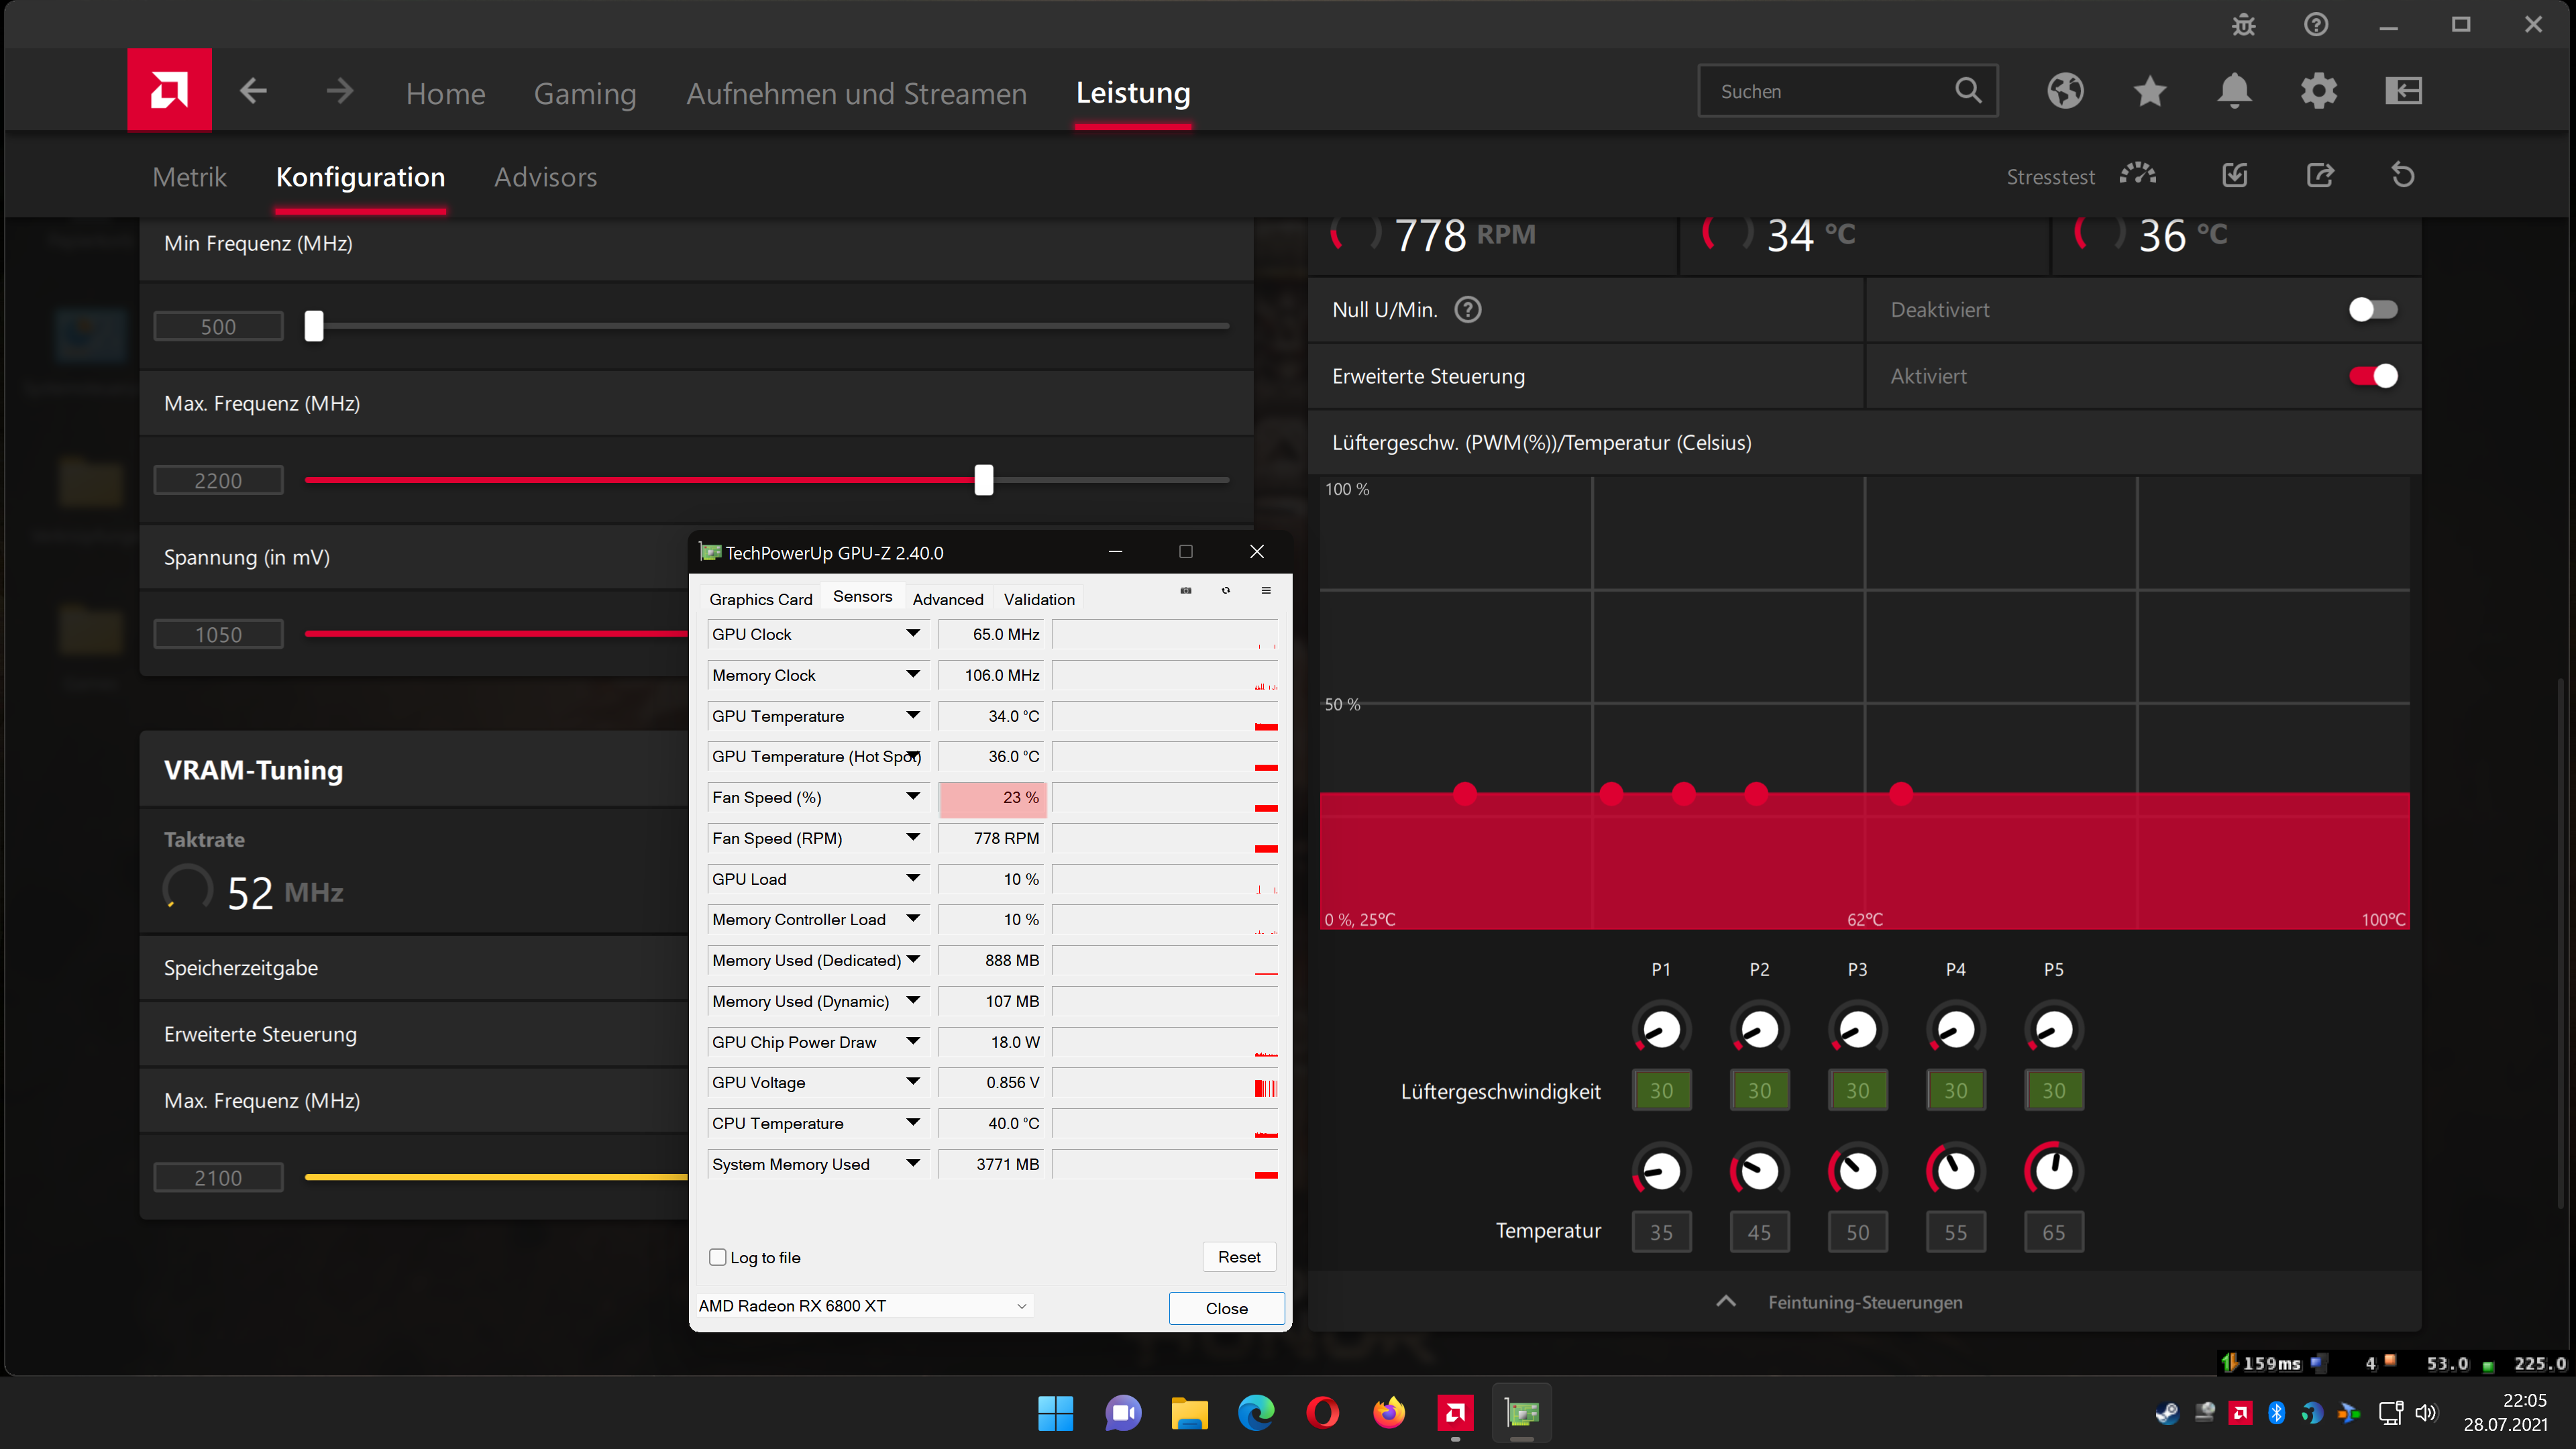This screenshot has width=2576, height=1449.
Task: Expand the AMD Radeon RX 6800 XT selector
Action: (1021, 1306)
